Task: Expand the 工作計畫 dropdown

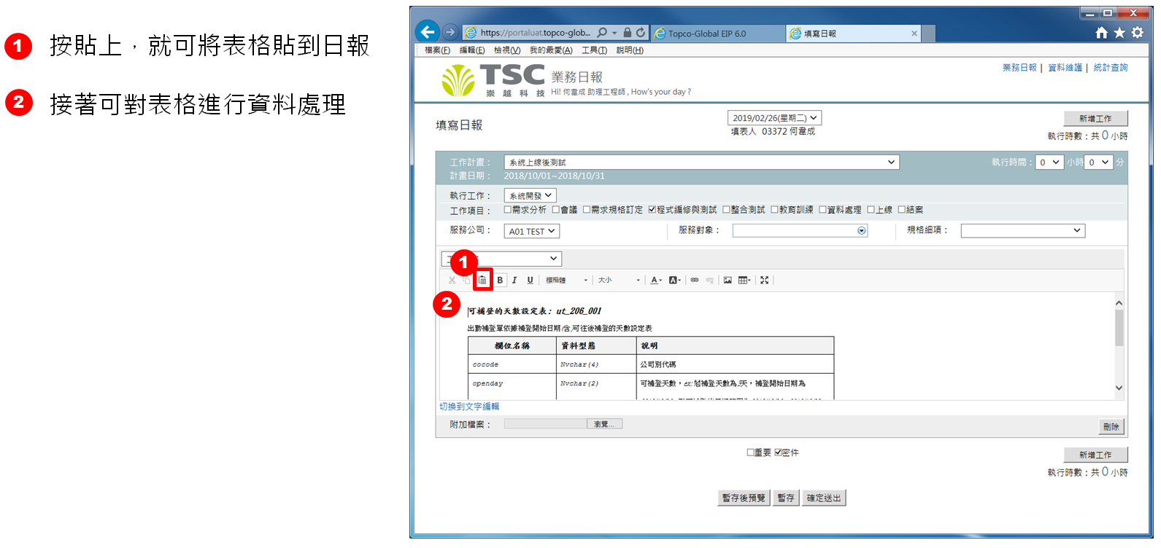Action: point(891,163)
